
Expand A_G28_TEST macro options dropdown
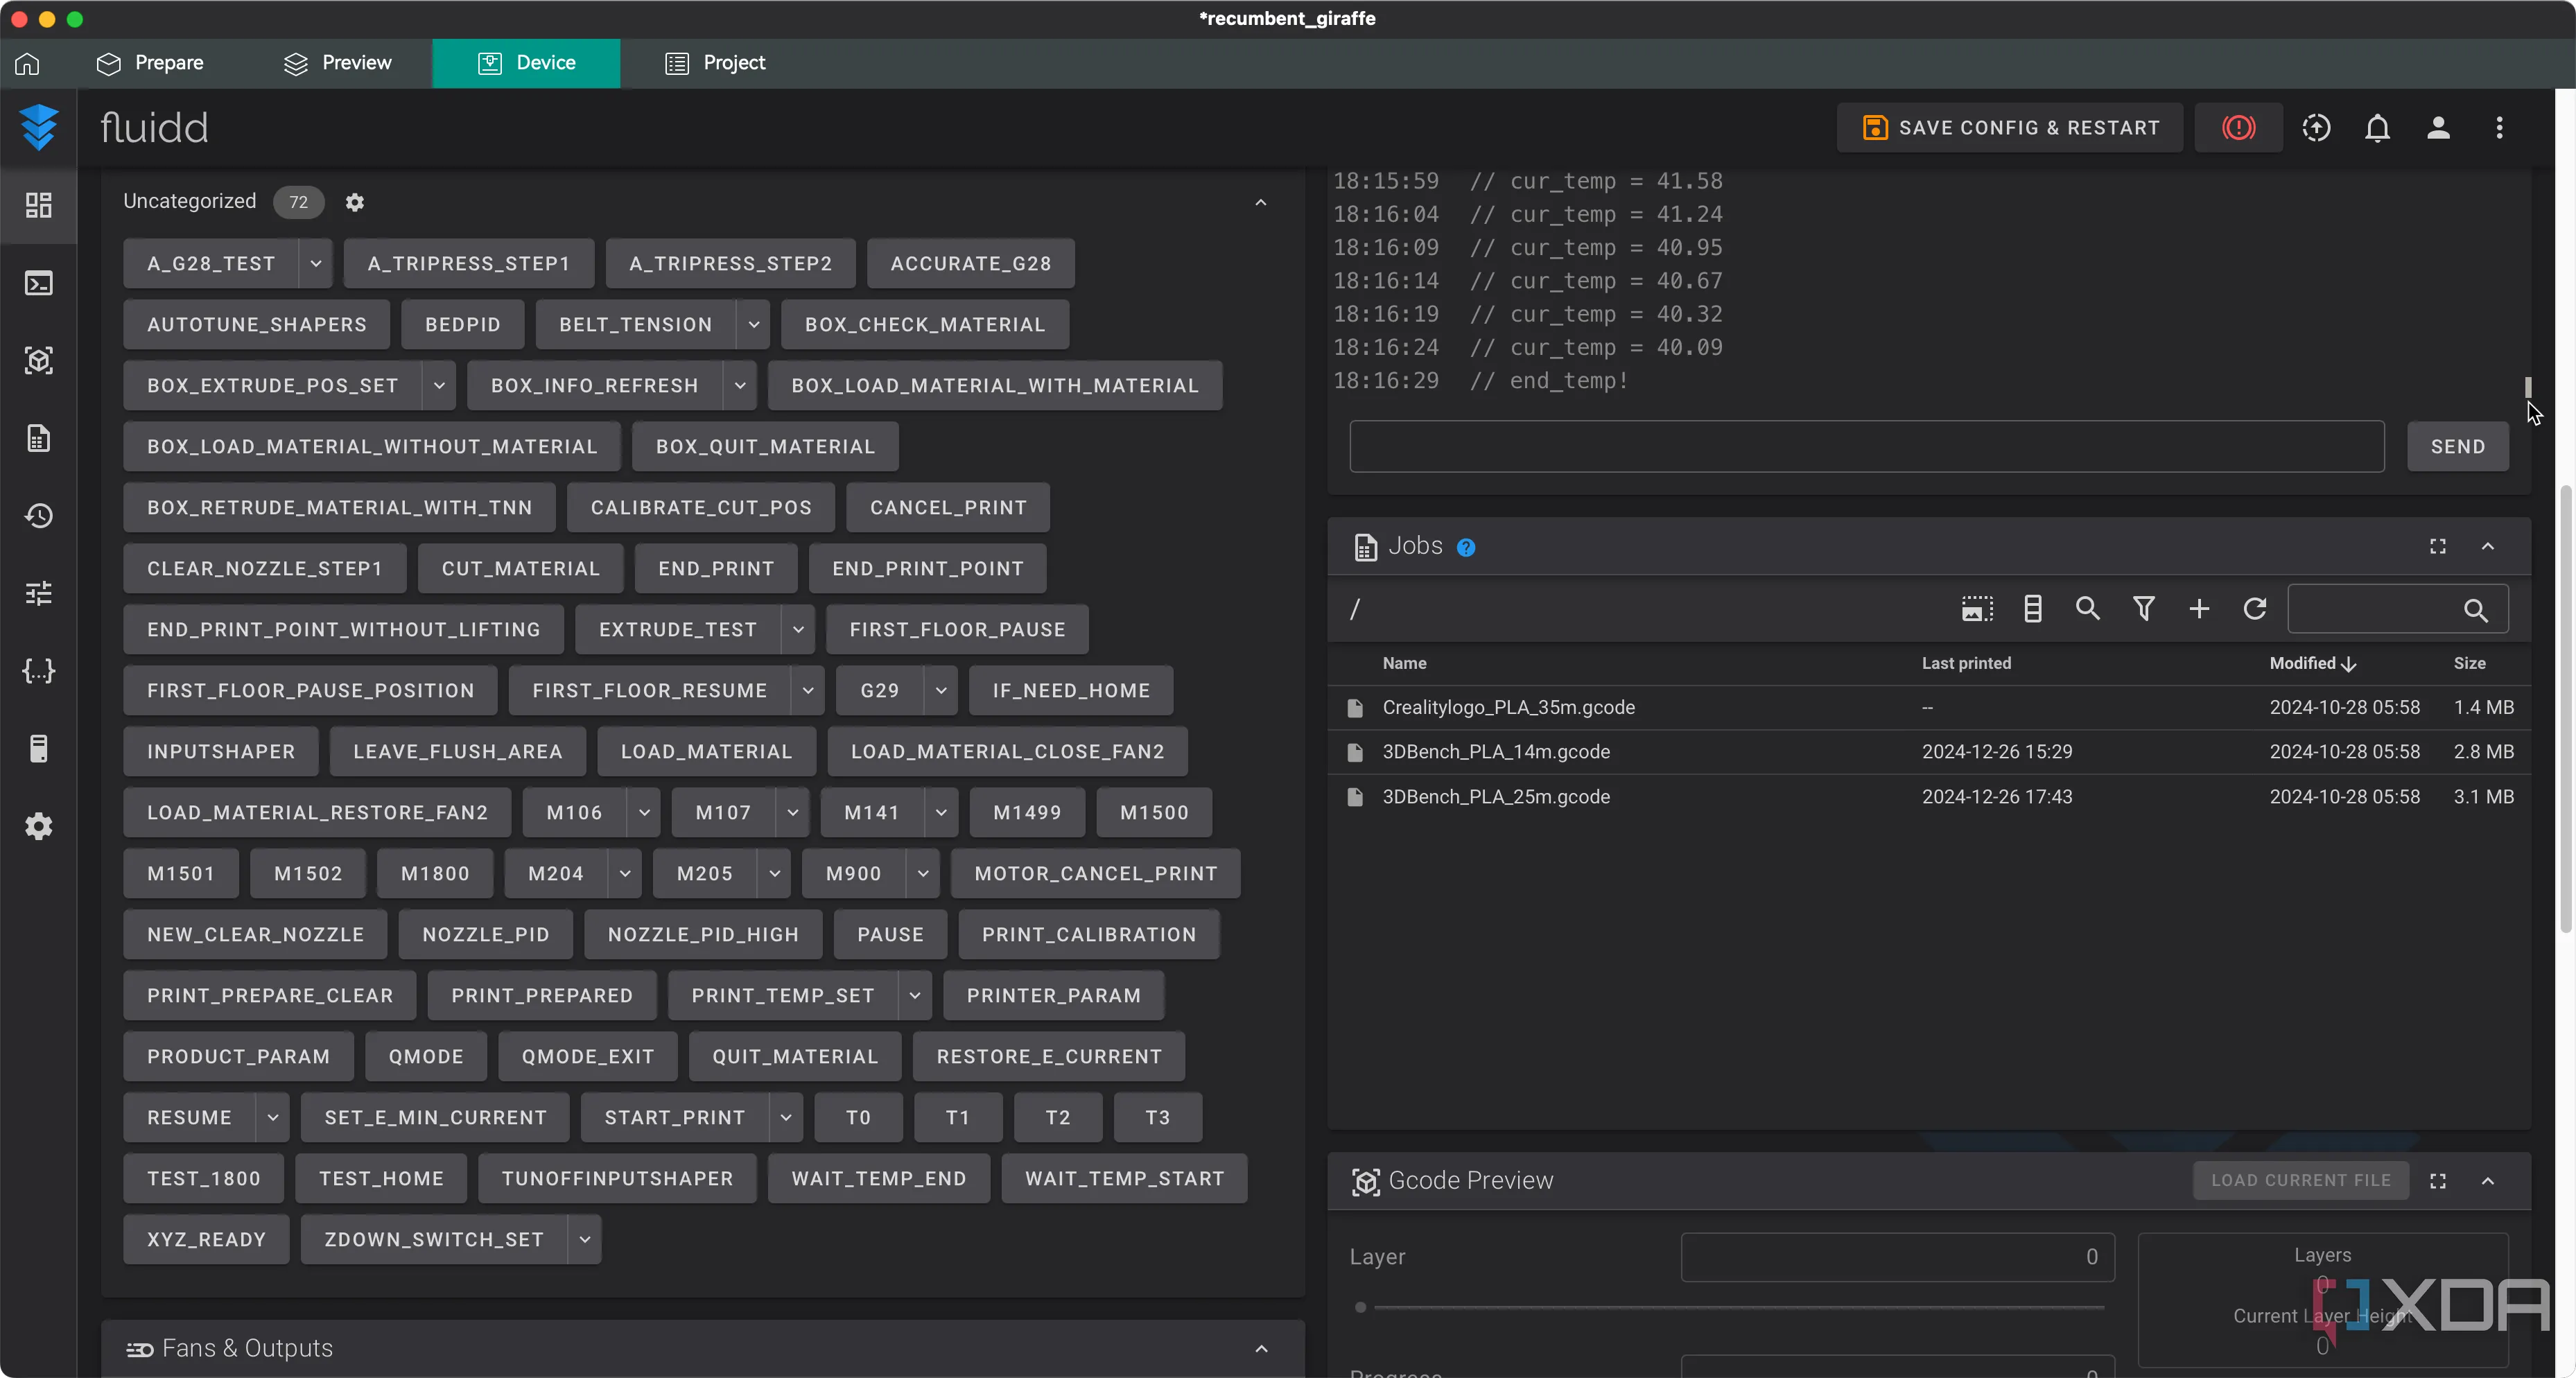[x=315, y=264]
